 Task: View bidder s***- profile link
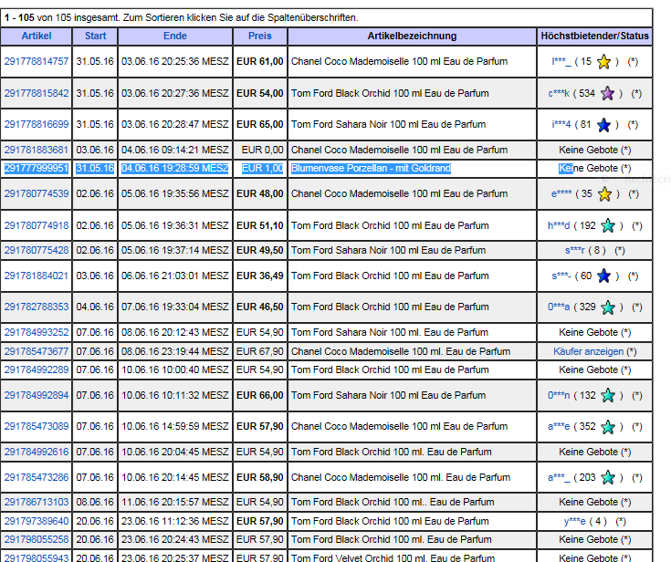tap(561, 276)
